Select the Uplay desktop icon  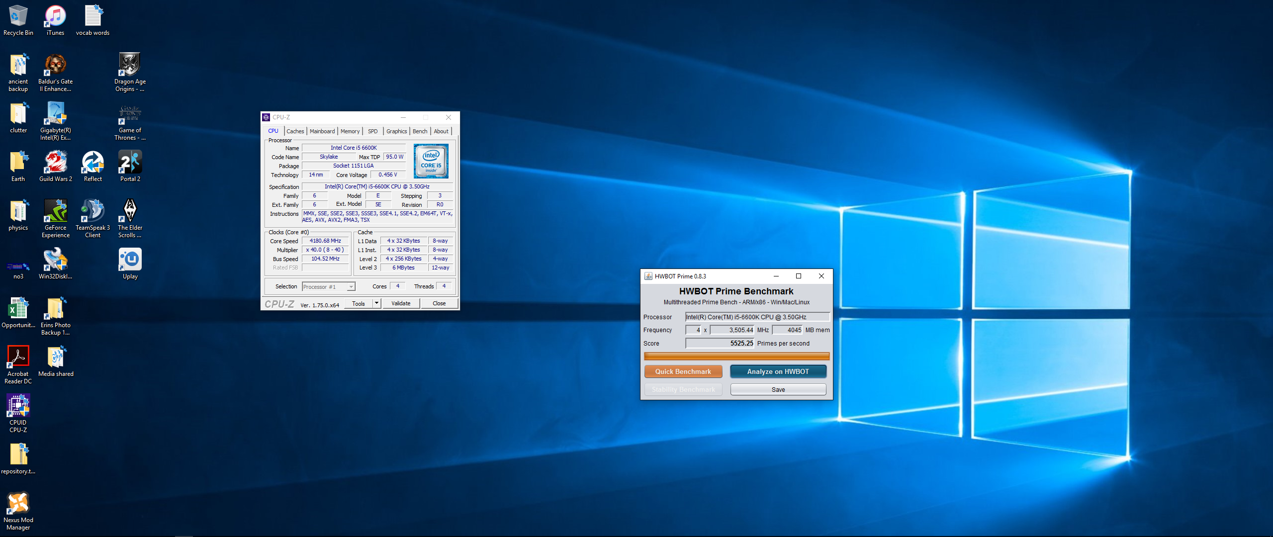[x=130, y=264]
